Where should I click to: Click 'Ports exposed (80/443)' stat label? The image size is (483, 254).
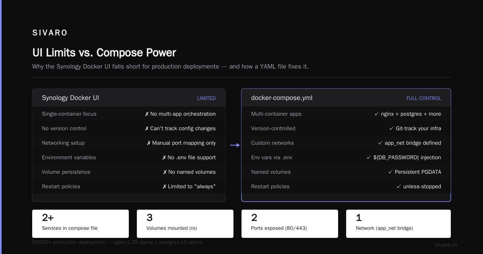coord(279,228)
